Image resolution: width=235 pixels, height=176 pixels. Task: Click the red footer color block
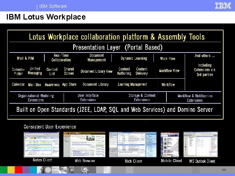(18, 170)
